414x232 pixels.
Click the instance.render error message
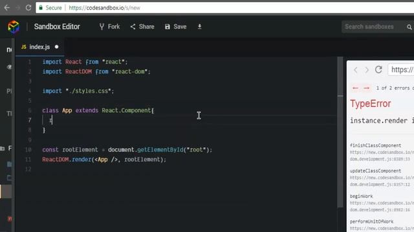pos(382,121)
